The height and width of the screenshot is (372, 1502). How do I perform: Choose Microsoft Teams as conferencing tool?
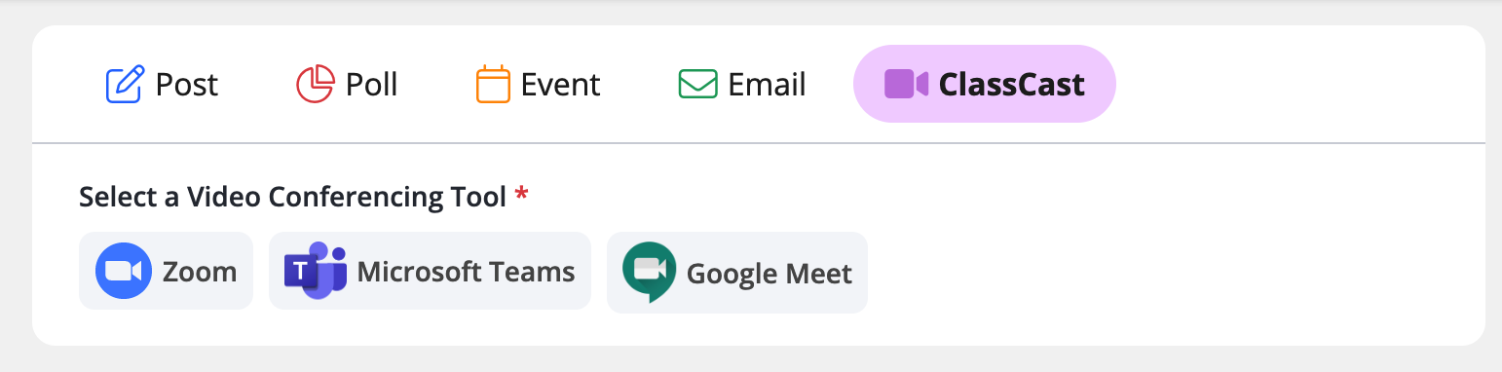tap(430, 271)
